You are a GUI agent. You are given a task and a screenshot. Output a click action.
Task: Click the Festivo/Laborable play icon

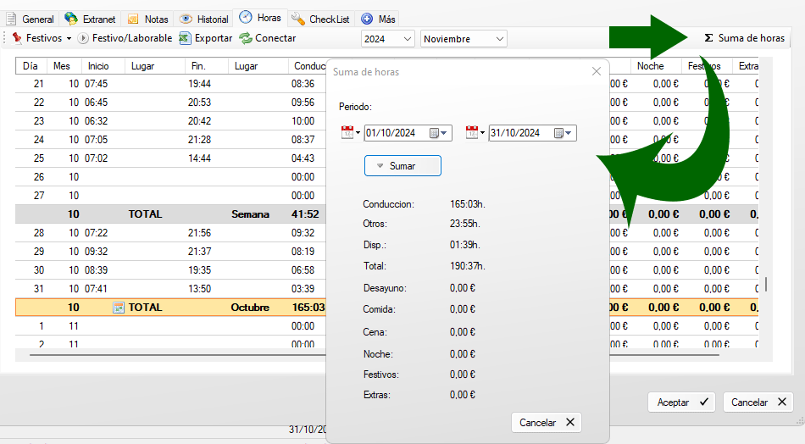[83, 38]
